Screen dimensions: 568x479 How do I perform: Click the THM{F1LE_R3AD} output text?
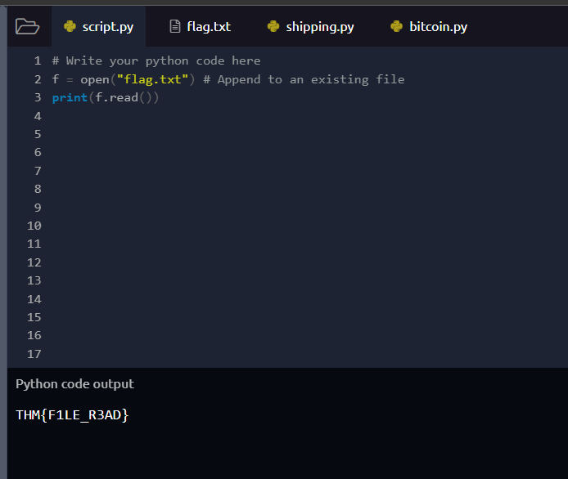click(x=72, y=415)
